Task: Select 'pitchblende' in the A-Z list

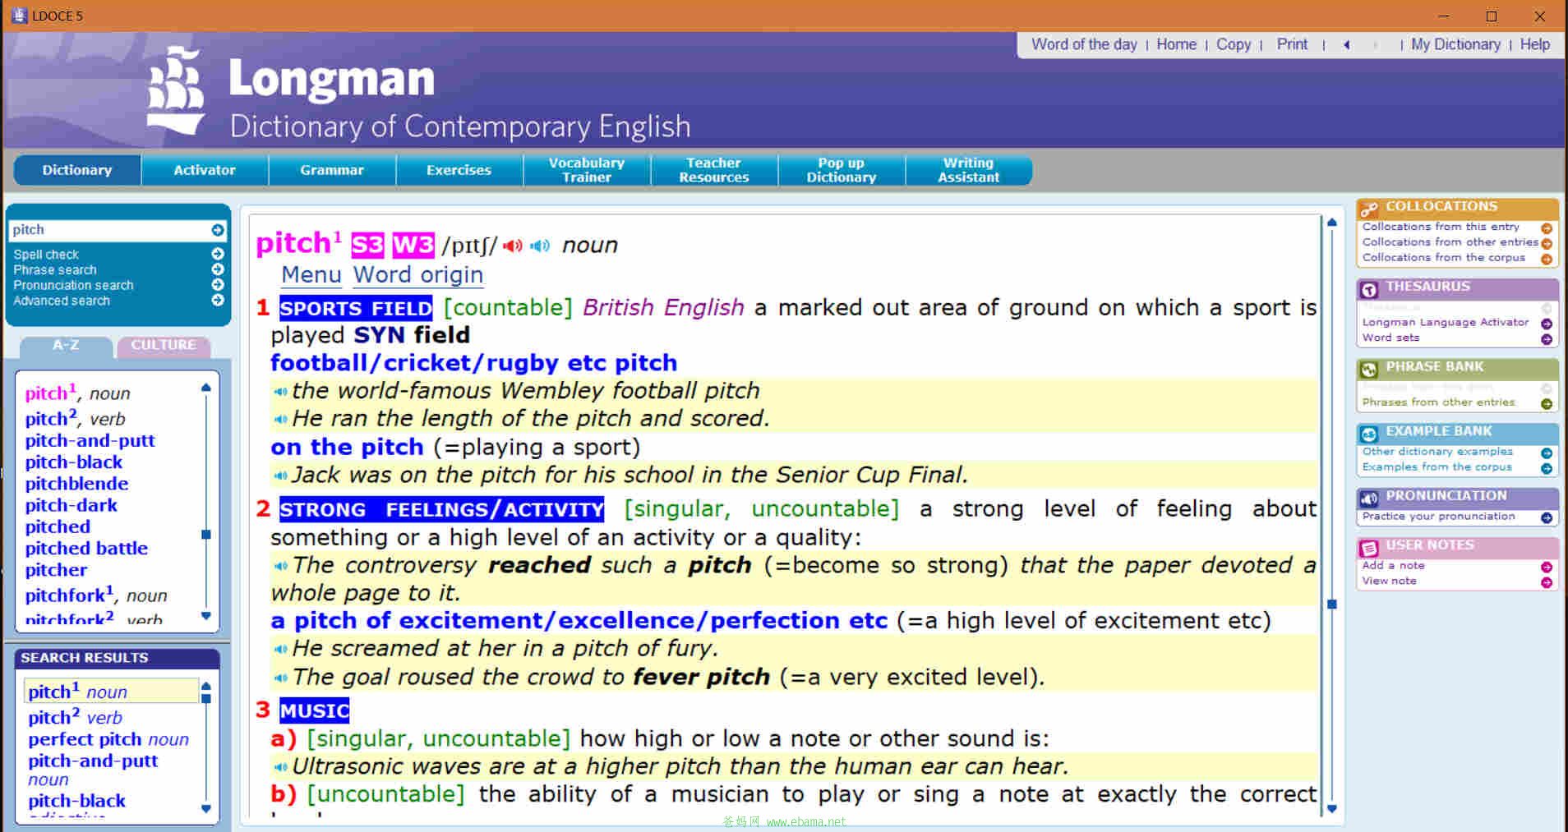Action: [x=76, y=484]
